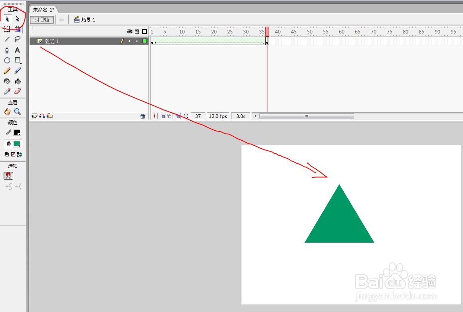Select the Line tool
The height and width of the screenshot is (312, 463).
(7, 39)
